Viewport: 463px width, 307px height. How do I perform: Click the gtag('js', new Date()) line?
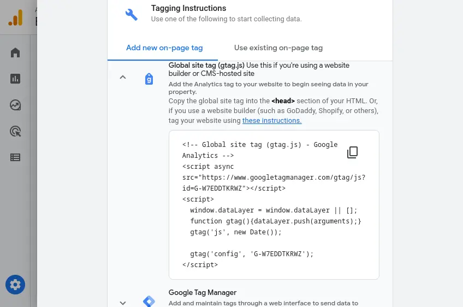pyautogui.click(x=236, y=232)
